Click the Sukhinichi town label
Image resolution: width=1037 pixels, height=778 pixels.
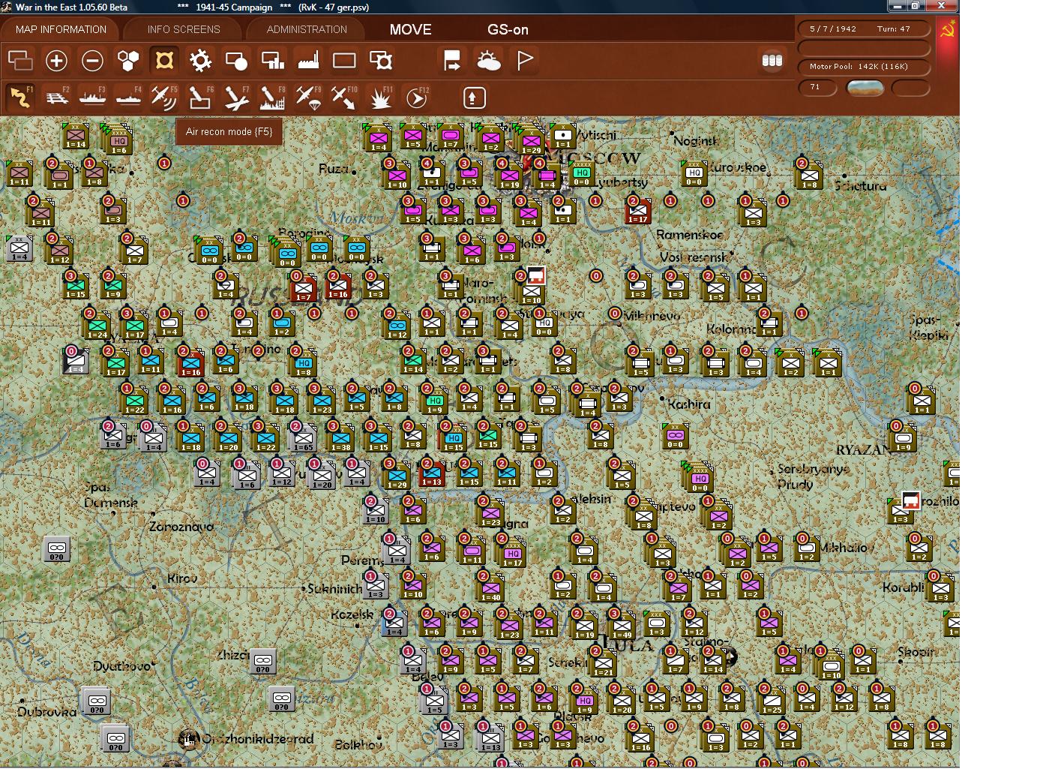pos(335,589)
